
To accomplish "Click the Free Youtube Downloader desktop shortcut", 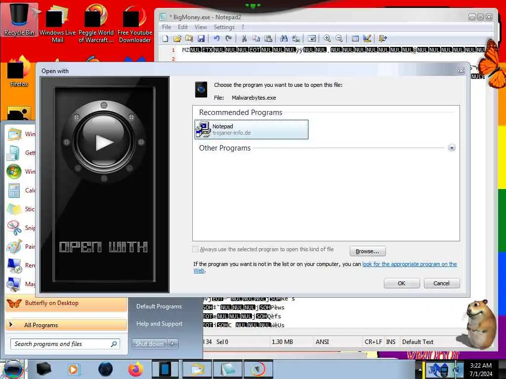I will [135, 23].
